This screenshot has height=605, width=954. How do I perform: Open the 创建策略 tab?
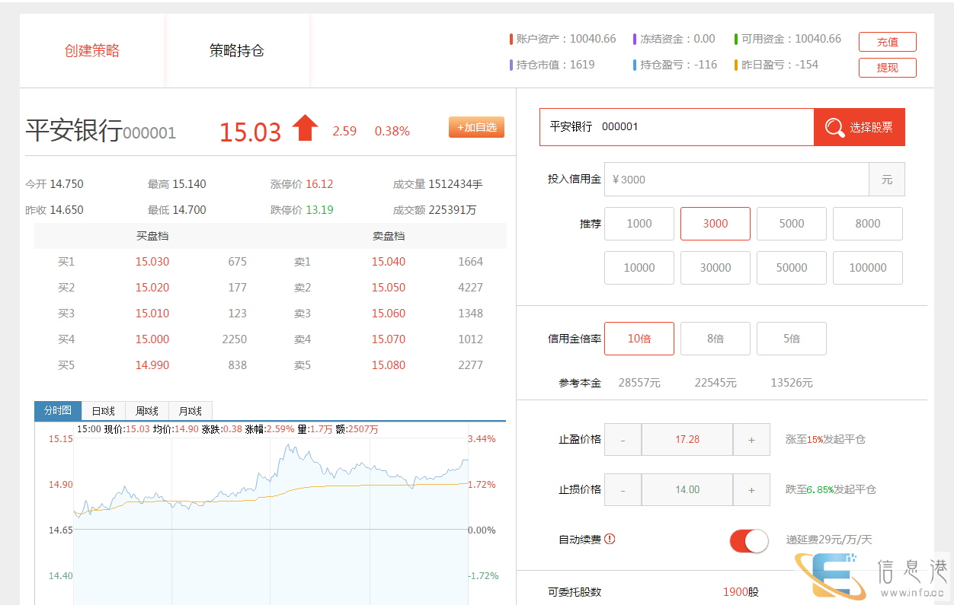click(x=92, y=51)
